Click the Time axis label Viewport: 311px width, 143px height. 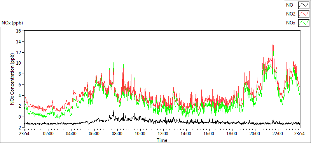click(x=162, y=140)
